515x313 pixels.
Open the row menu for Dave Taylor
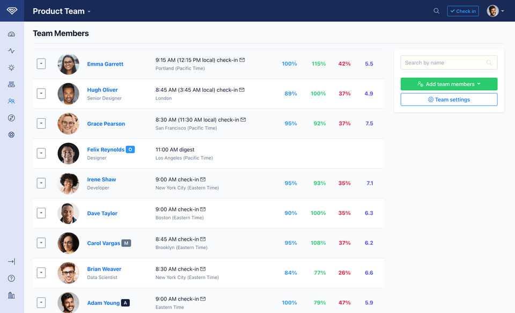pyautogui.click(x=41, y=213)
